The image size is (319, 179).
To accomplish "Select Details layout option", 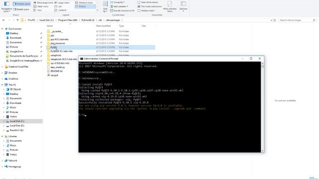I will click(x=85, y=6).
